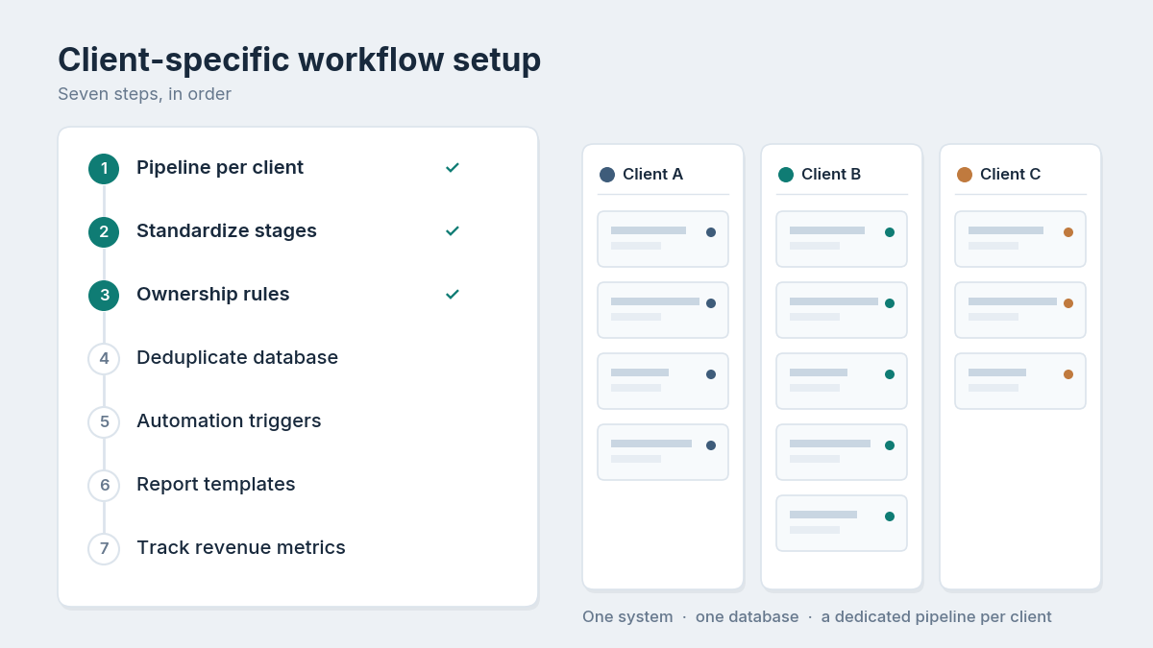Open the fifth card in Client B

tap(842, 523)
